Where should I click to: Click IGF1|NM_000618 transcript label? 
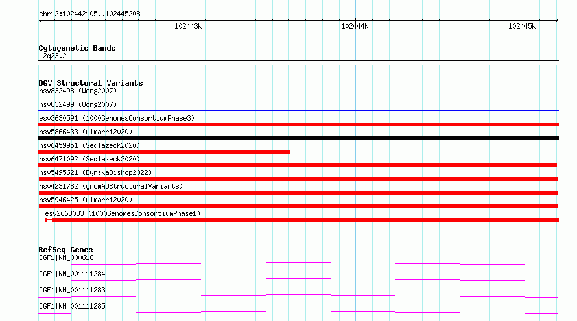pyautogui.click(x=66, y=257)
